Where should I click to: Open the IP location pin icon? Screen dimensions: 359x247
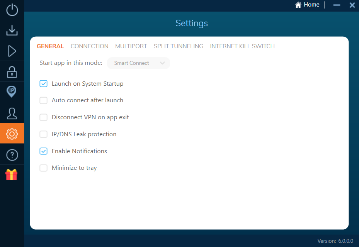pyautogui.click(x=12, y=92)
